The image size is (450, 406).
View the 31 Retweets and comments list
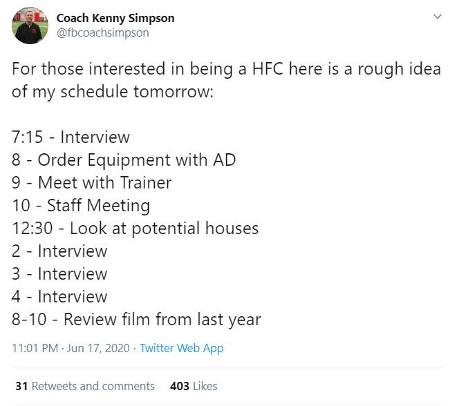pyautogui.click(x=85, y=386)
